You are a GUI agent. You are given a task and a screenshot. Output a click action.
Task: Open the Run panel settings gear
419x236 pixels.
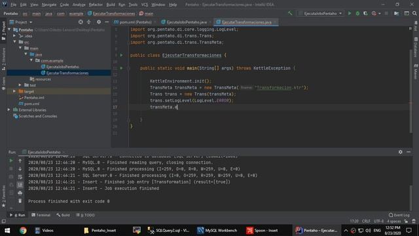(x=400, y=151)
